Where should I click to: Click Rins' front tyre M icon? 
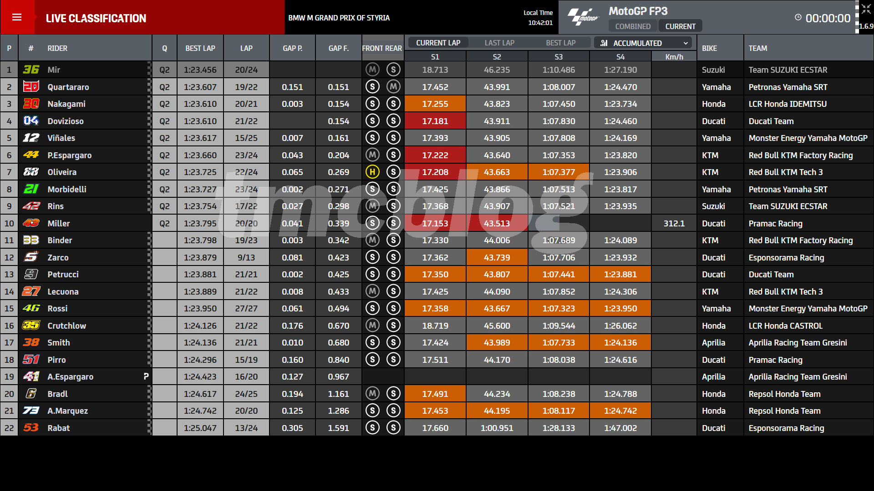[x=372, y=206]
